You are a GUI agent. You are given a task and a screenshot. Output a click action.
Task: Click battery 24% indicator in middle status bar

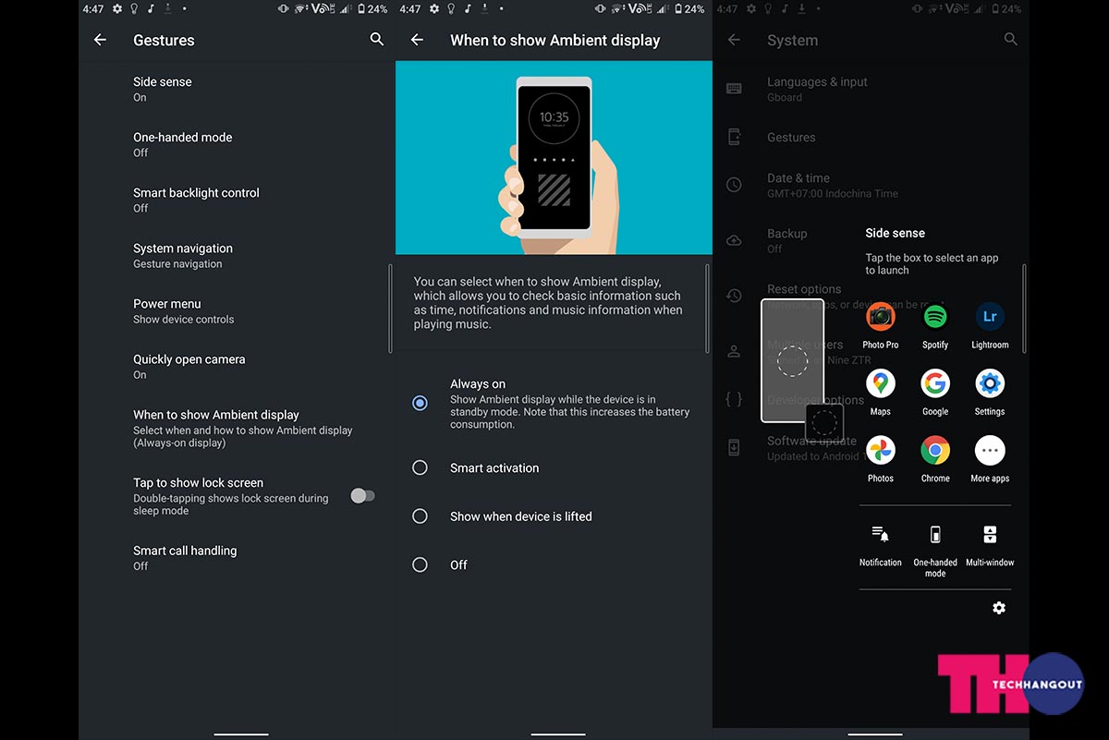point(689,8)
